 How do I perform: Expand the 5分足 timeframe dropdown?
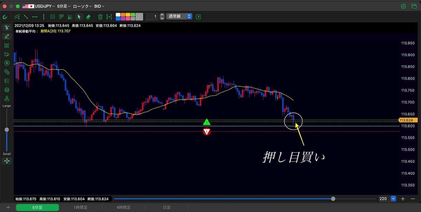coord(64,6)
